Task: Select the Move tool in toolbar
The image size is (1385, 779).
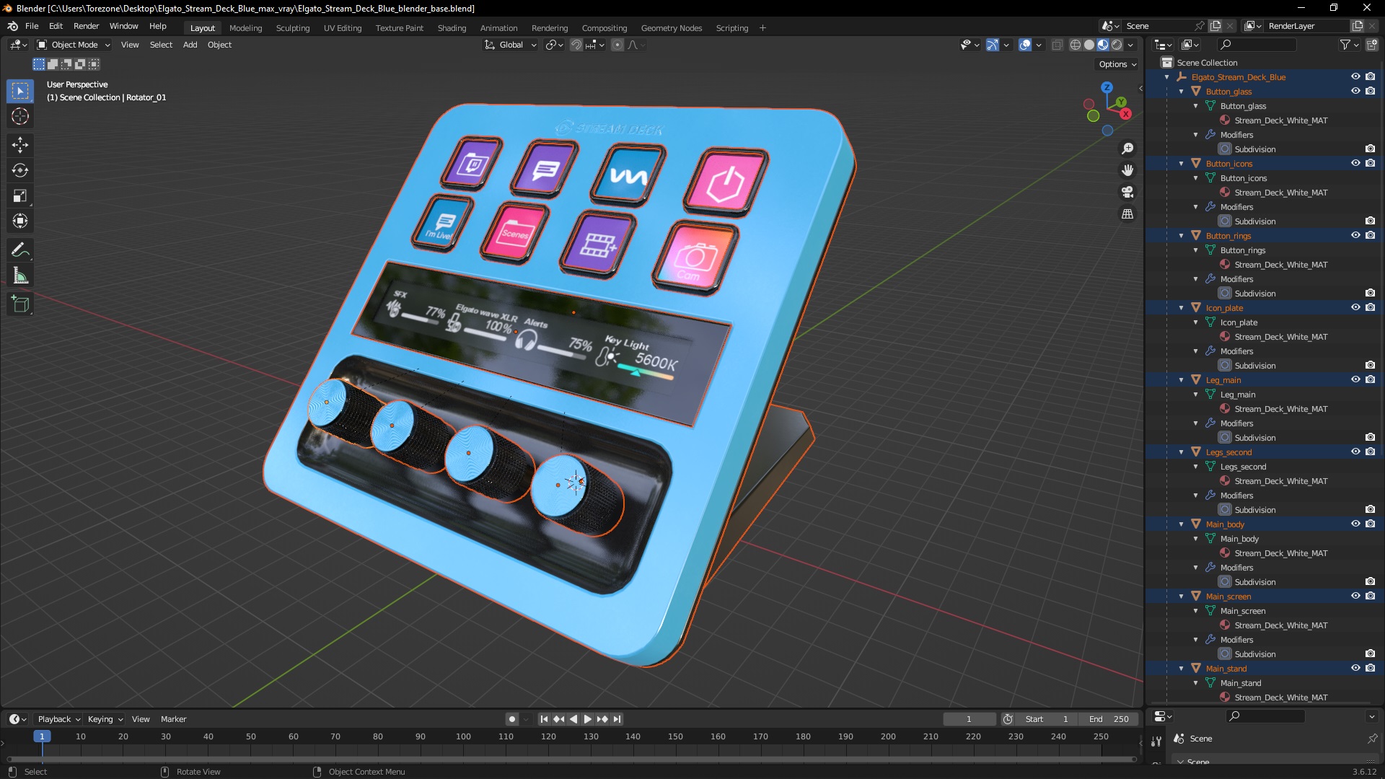Action: (x=21, y=143)
